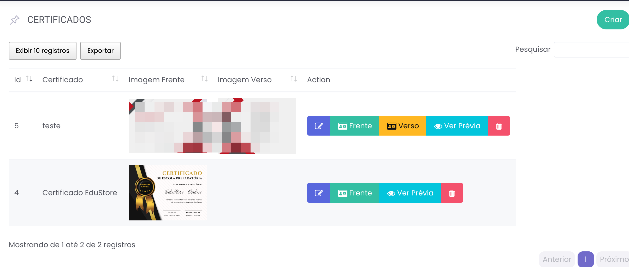Go to pagination page 1
This screenshot has height=267, width=629.
coord(585,259)
